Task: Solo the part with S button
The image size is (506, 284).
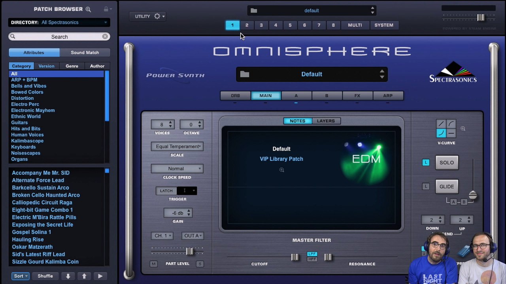Action: point(200,264)
